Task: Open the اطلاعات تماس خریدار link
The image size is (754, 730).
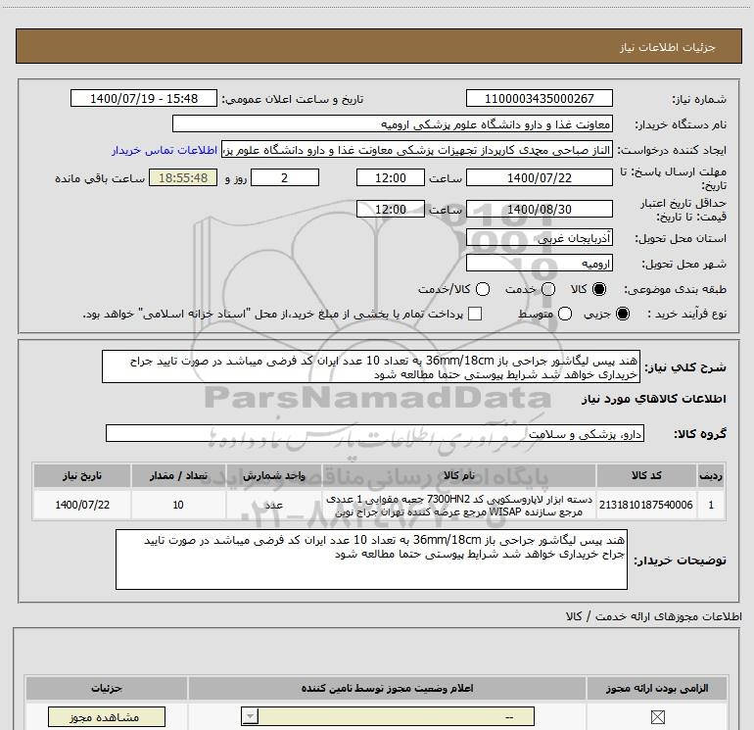Action: point(165,150)
